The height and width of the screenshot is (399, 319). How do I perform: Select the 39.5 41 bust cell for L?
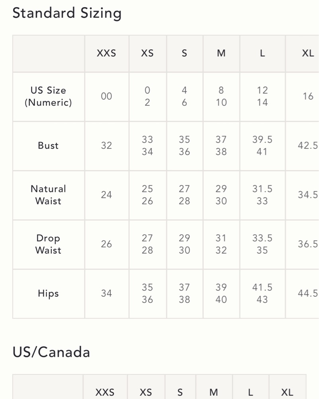[x=262, y=146]
